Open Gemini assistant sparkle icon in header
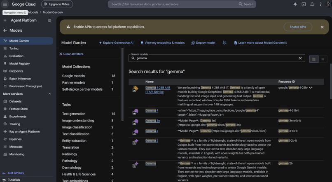This screenshot has height=182, width=332. (x=295, y=4)
